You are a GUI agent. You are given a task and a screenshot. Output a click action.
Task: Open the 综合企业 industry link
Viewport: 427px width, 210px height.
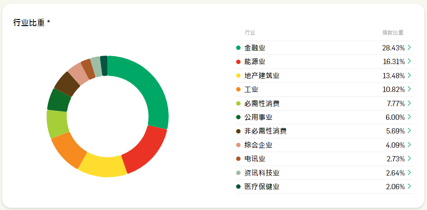click(258, 145)
